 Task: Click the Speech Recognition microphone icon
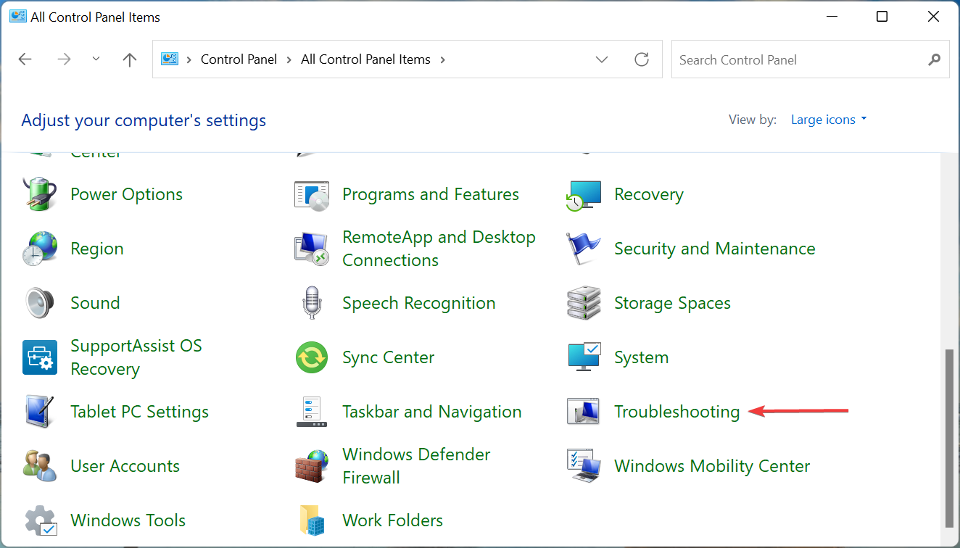point(312,303)
